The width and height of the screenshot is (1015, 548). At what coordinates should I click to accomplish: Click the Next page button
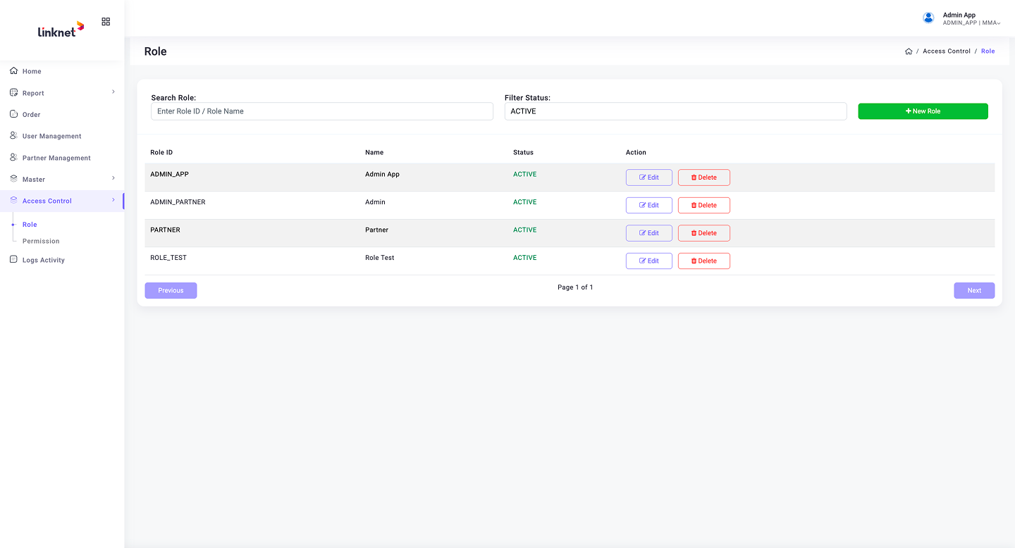click(x=974, y=290)
